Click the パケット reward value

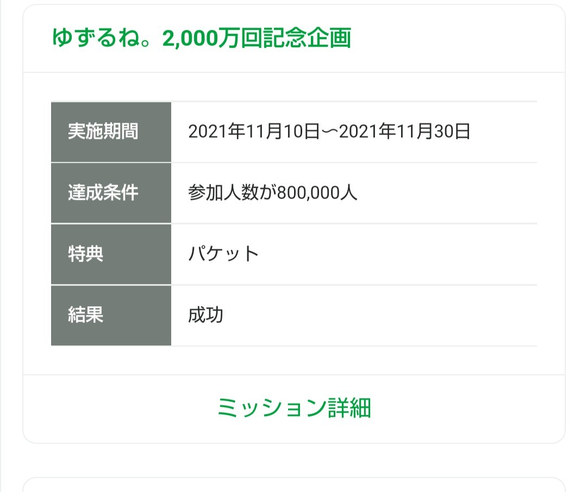pyautogui.click(x=223, y=254)
